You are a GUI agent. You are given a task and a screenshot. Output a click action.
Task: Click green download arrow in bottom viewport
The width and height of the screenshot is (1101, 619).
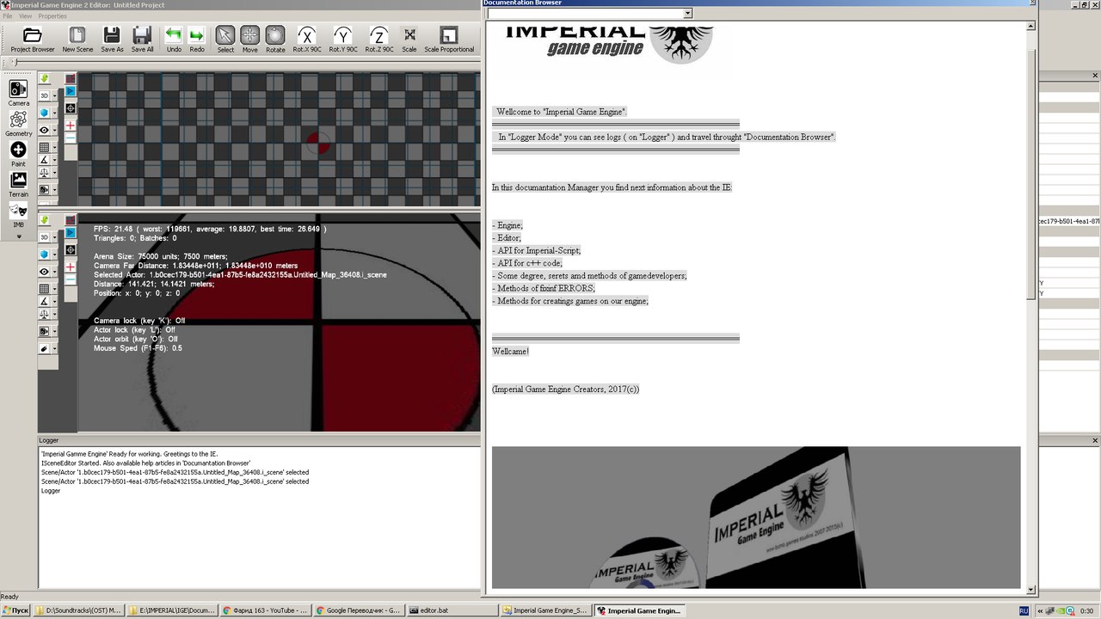click(44, 220)
